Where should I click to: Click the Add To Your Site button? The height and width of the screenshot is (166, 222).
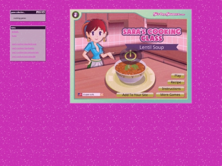135,95
